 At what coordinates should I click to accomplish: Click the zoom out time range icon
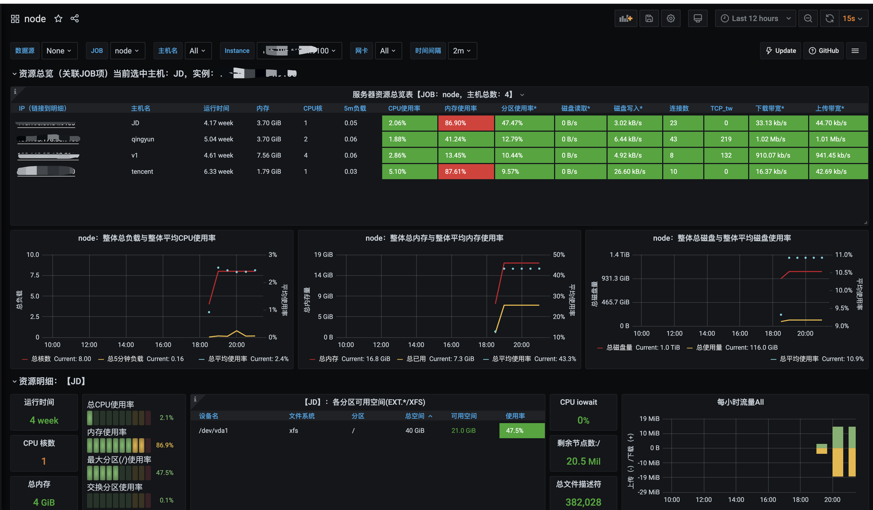click(x=808, y=19)
